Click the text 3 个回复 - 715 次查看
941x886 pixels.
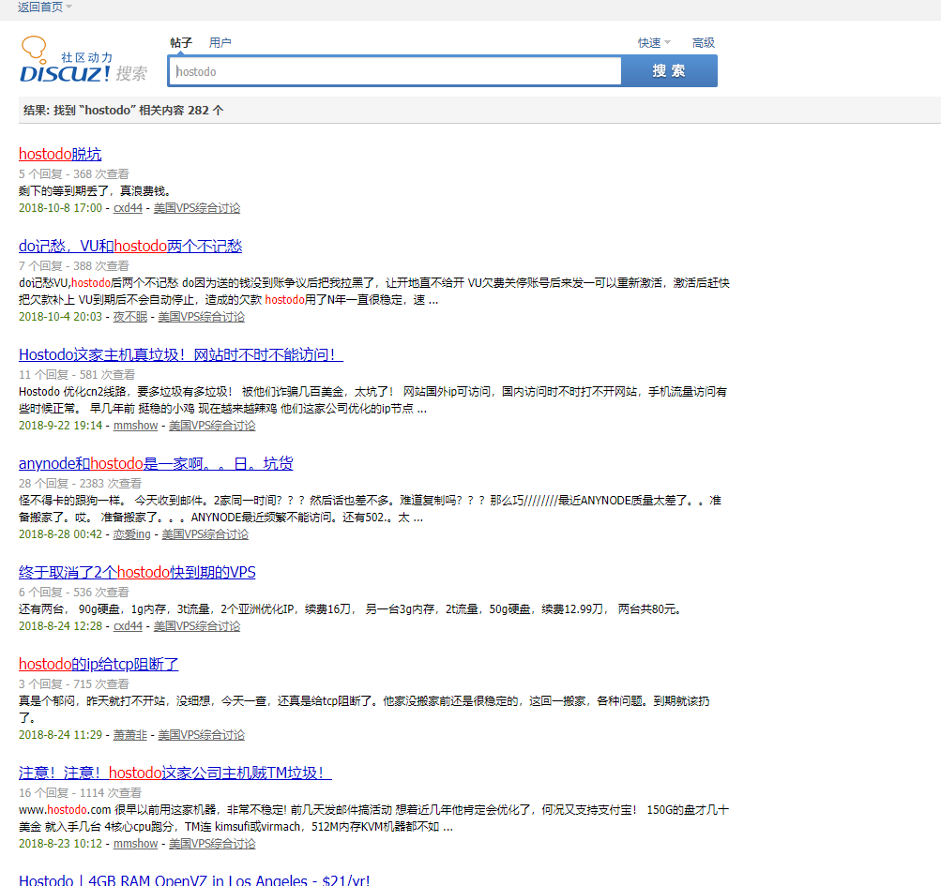[74, 684]
